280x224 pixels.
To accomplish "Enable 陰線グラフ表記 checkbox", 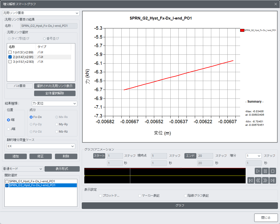I will tap(185, 196).
